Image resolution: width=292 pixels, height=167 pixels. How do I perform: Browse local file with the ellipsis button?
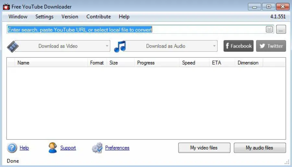281,30
